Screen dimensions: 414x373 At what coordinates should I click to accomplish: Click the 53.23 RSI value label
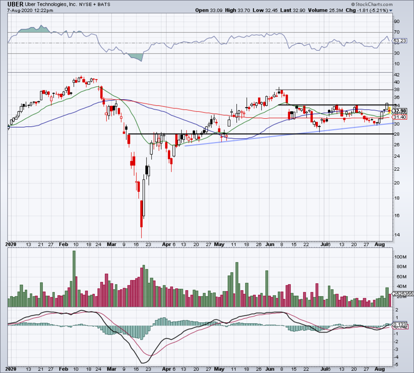click(400, 41)
